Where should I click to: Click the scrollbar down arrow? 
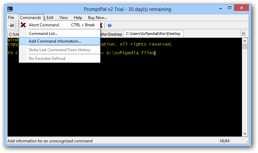[245, 134]
